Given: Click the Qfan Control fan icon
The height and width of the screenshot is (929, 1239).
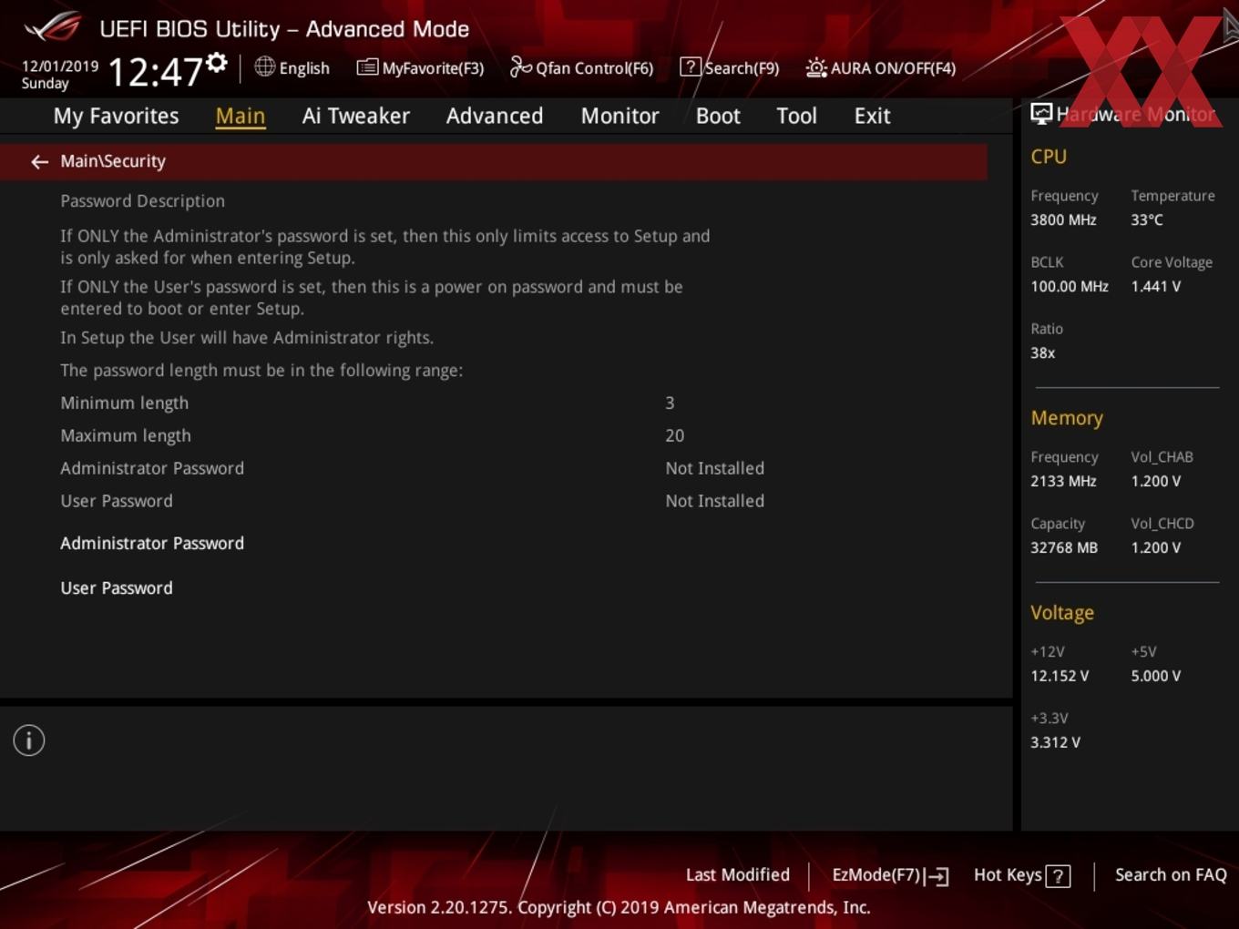Looking at the screenshot, I should coord(520,66).
